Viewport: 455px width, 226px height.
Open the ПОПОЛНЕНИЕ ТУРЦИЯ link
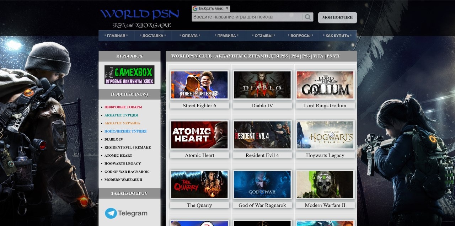(x=125, y=131)
